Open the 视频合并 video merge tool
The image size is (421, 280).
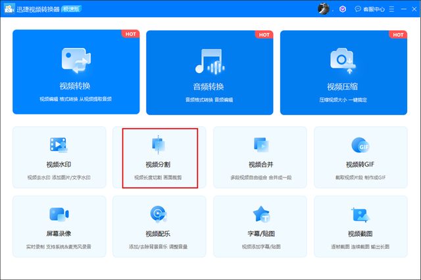tap(260, 157)
